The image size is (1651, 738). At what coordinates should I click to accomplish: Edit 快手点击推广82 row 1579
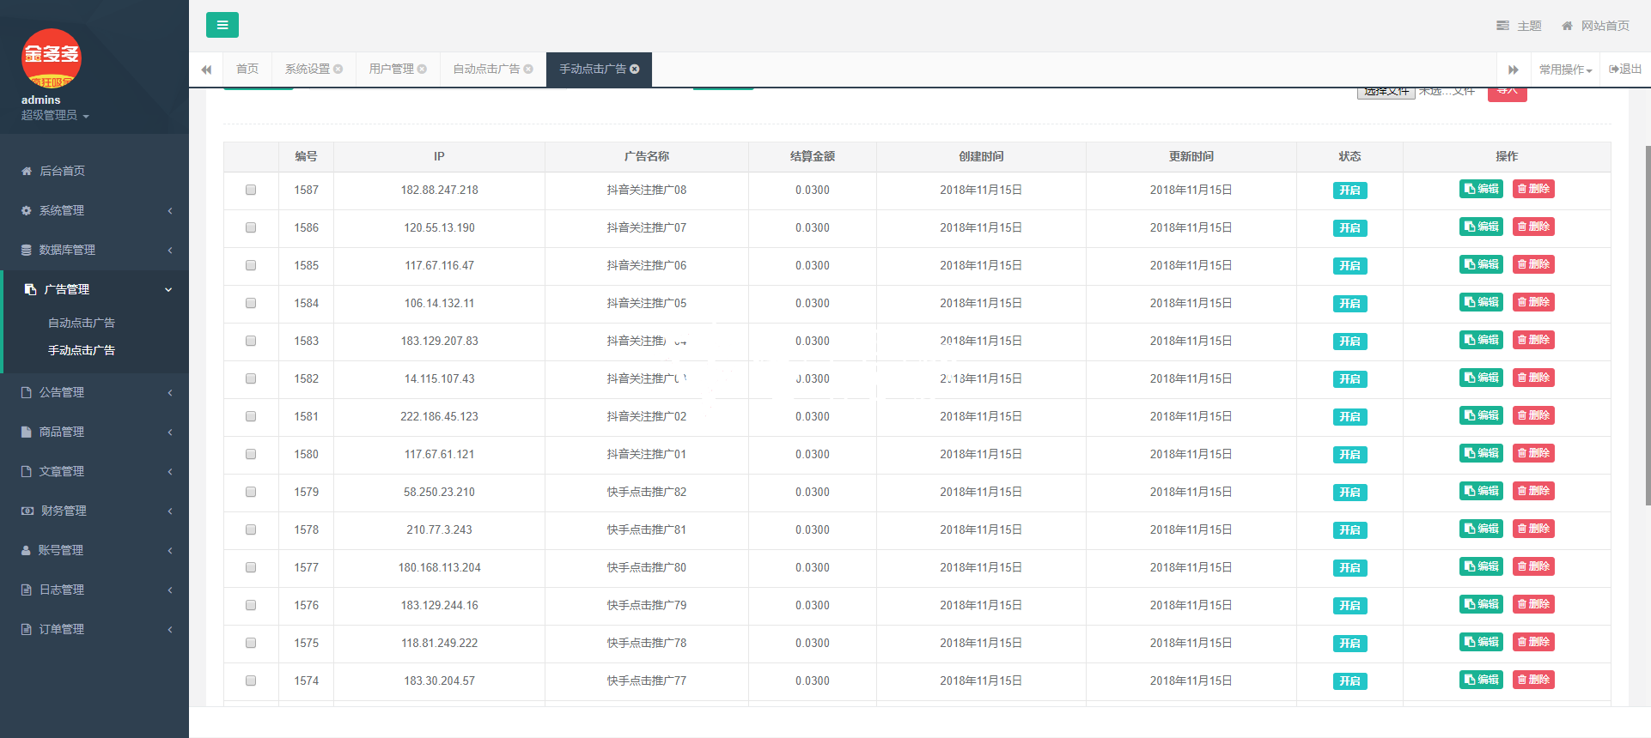(x=1481, y=491)
